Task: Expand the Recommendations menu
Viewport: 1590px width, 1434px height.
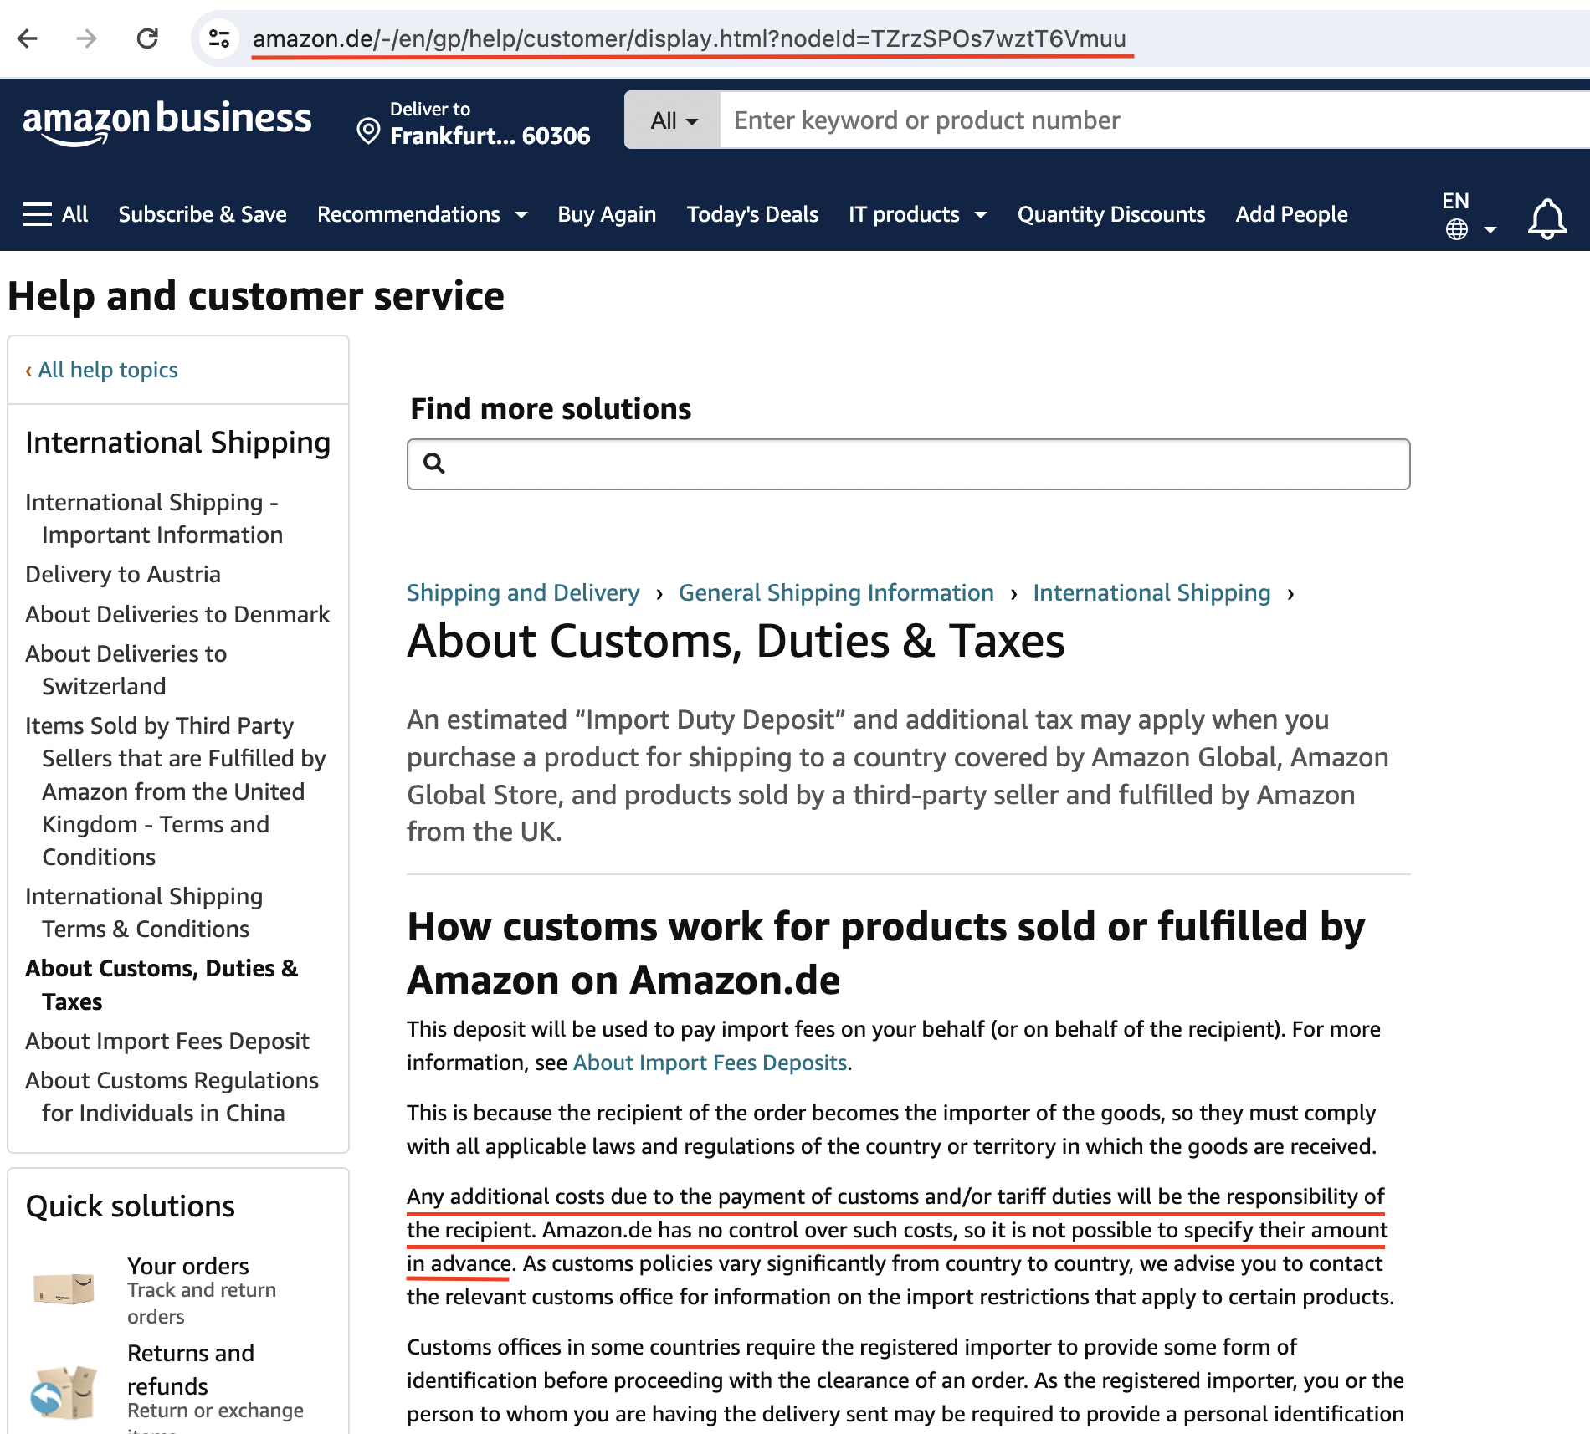Action: 422,214
